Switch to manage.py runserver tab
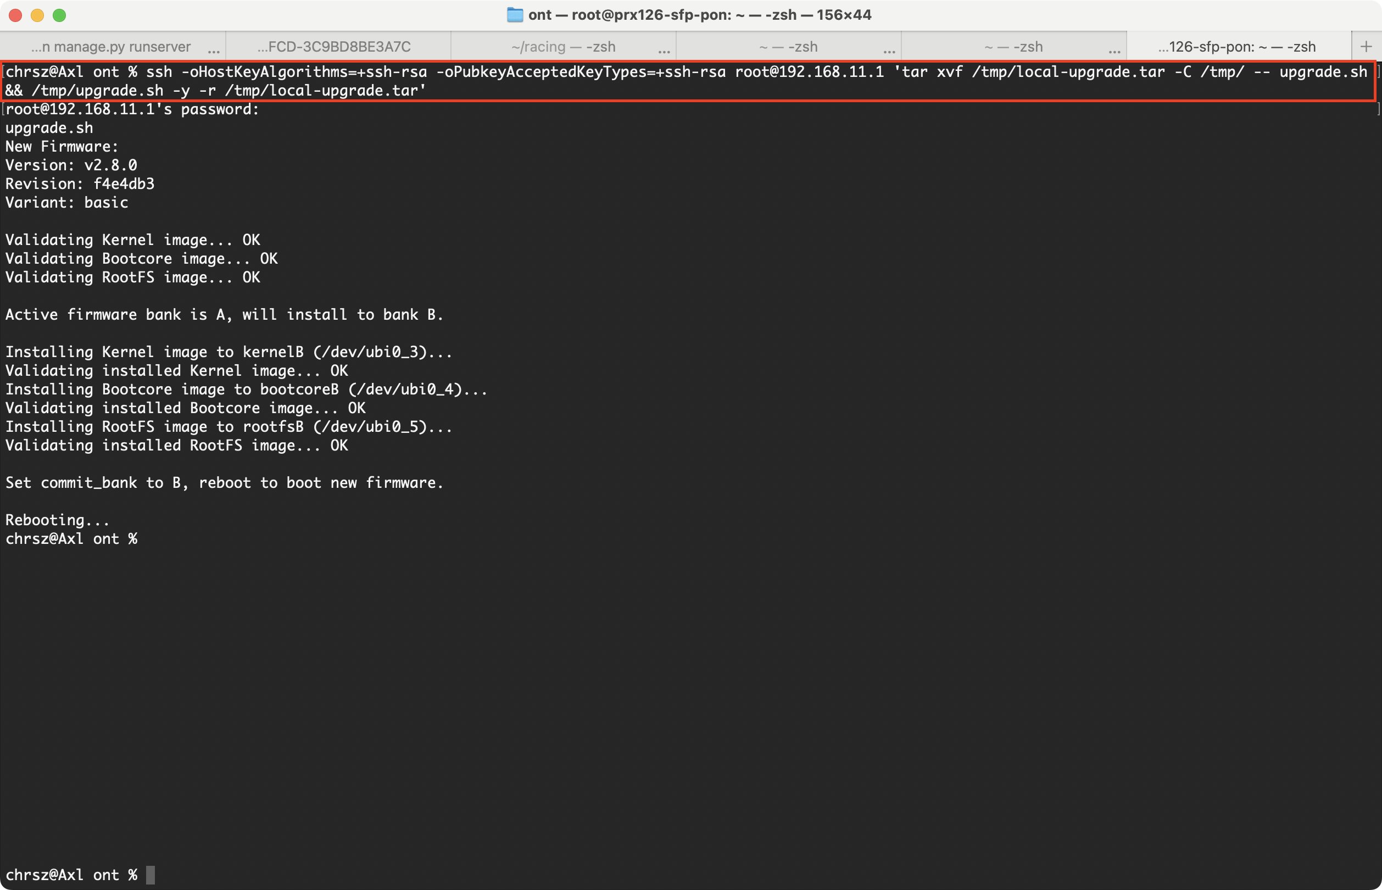Viewport: 1382px width, 890px height. [111, 47]
